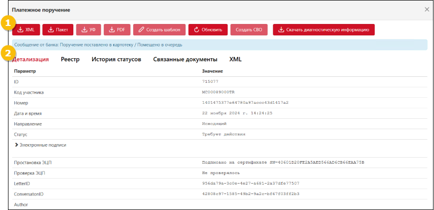Go to the Связанные документы tab
The height and width of the screenshot is (210, 434).
pos(185,59)
